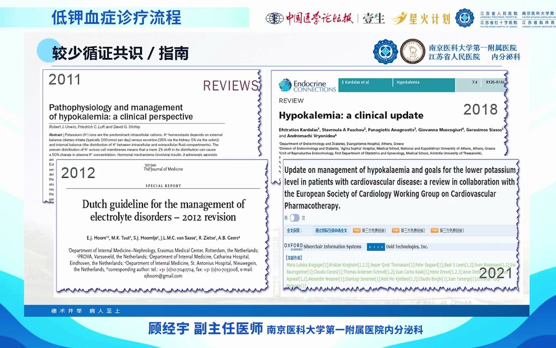Open 第三方免费链接3
Viewport: 556px width, 348px height.
click(x=452, y=230)
